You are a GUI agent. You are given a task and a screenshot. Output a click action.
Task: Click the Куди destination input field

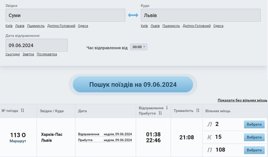click(200, 15)
